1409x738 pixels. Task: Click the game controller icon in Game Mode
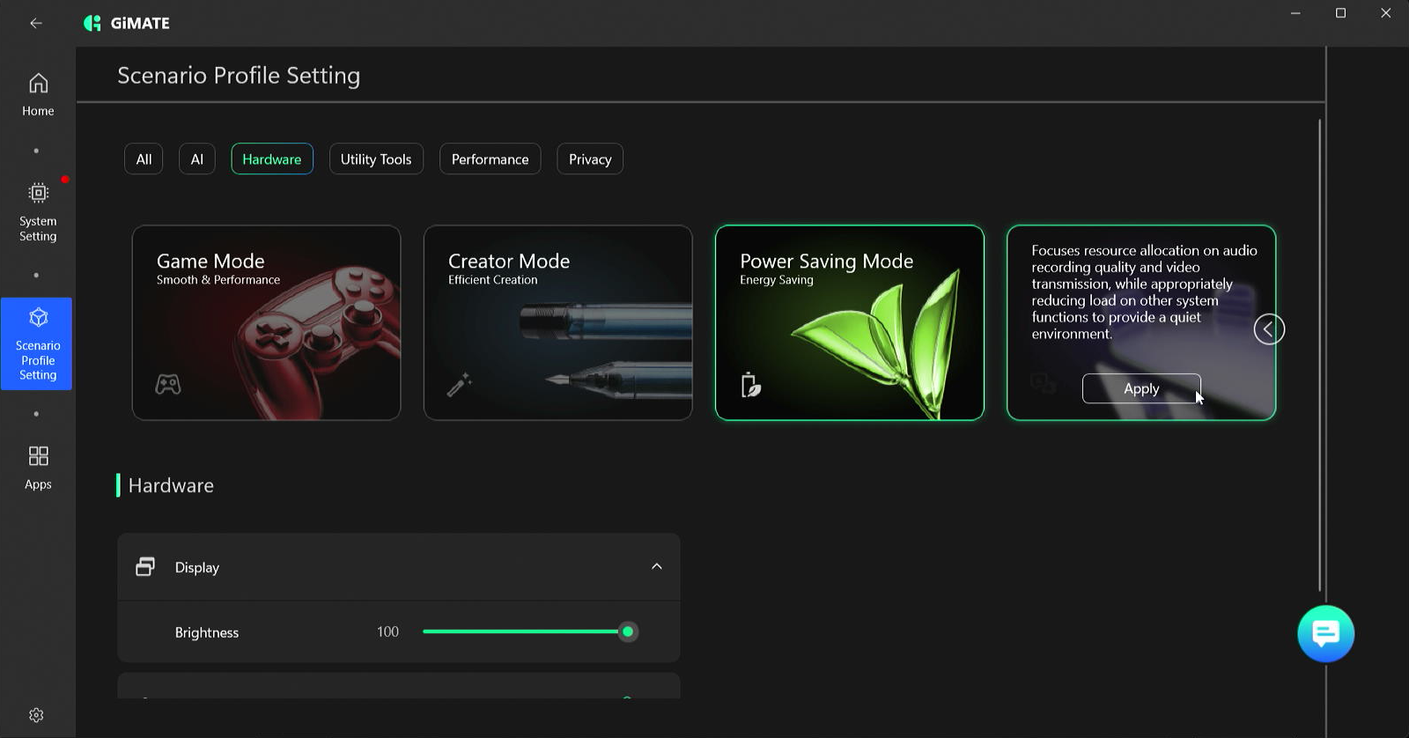pyautogui.click(x=168, y=384)
